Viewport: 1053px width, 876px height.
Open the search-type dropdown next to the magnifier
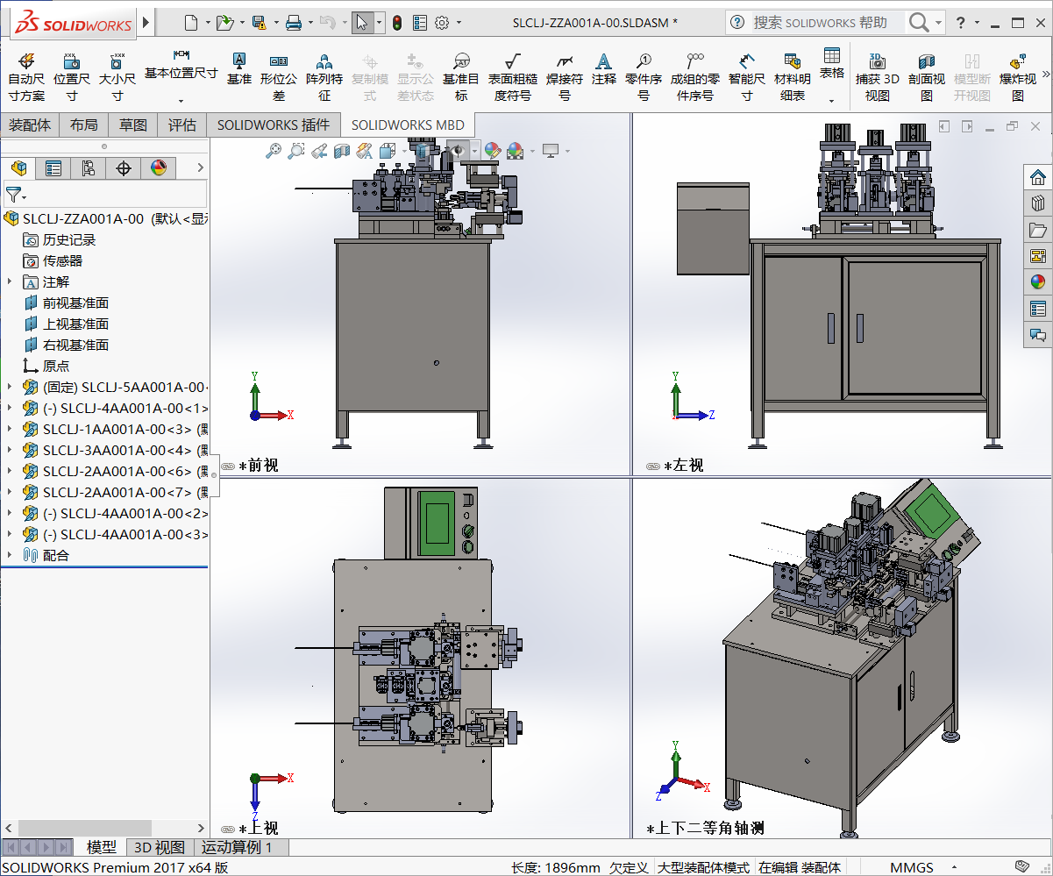[939, 23]
